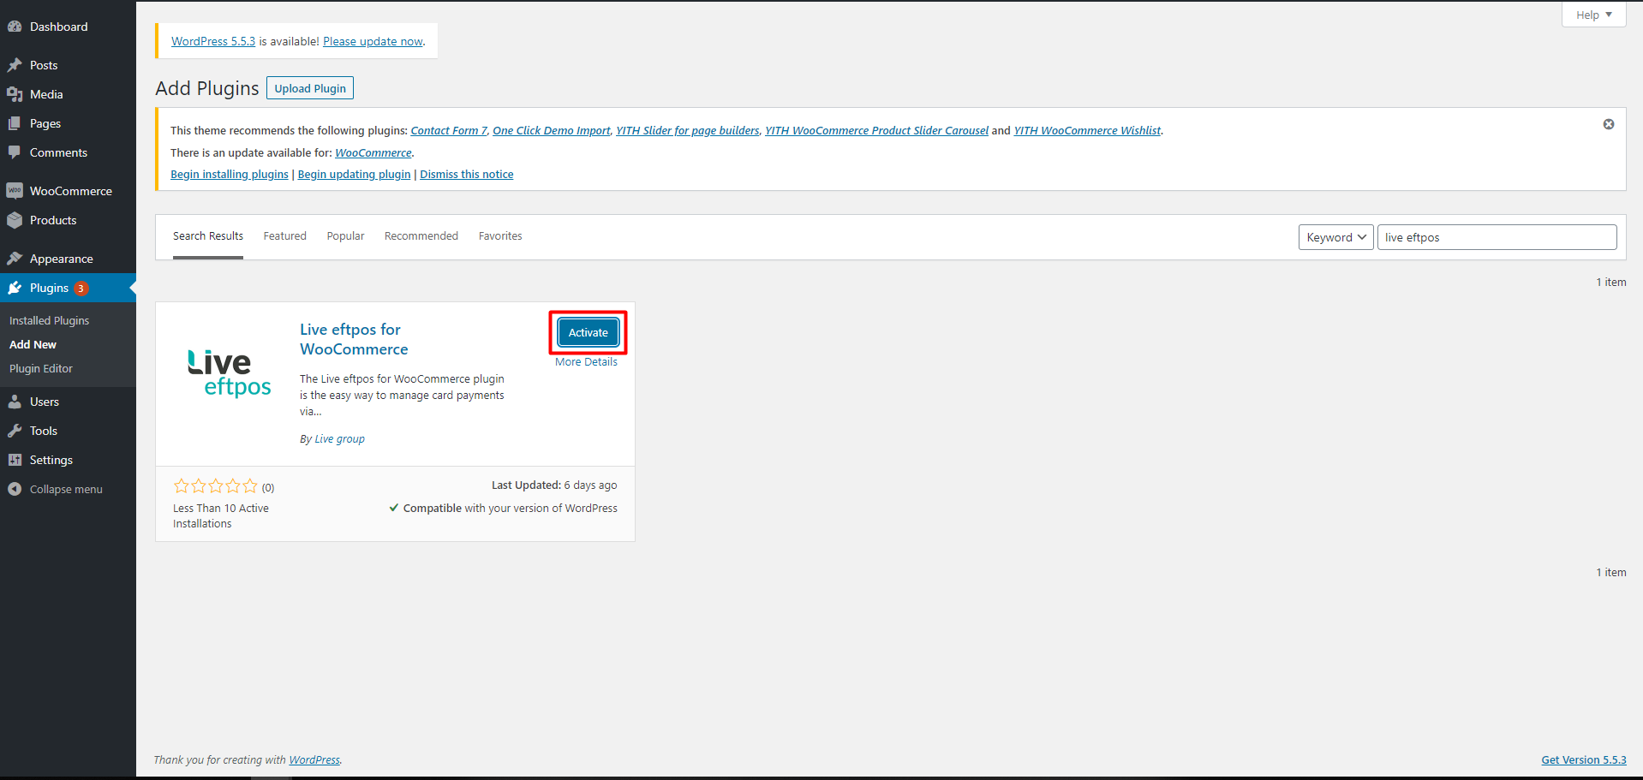Click the Collapse menu label

pos(66,490)
